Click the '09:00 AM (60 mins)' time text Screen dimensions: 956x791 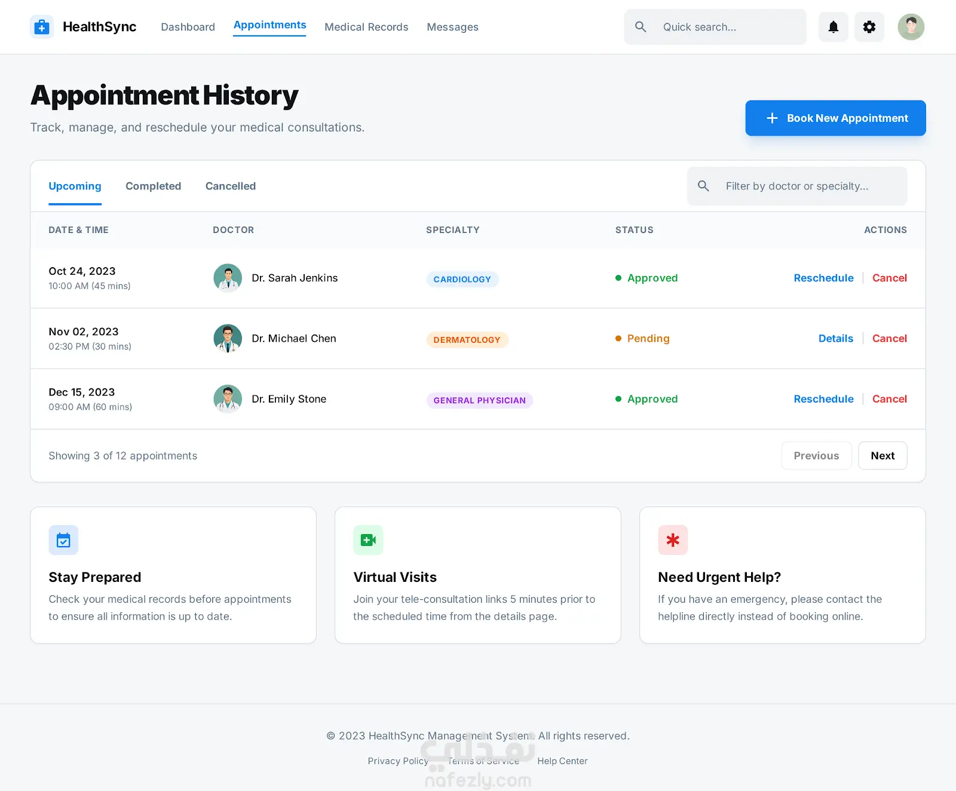point(90,407)
